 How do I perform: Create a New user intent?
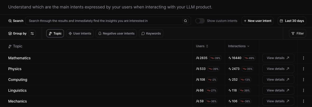pyautogui.click(x=258, y=21)
